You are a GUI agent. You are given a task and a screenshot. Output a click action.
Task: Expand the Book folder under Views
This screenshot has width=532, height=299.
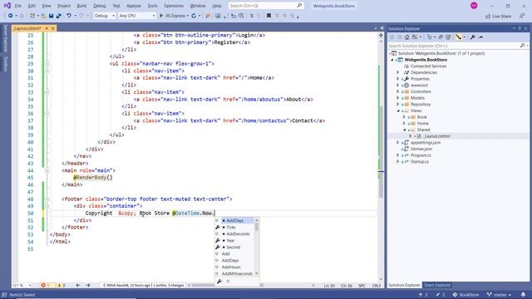click(405, 117)
